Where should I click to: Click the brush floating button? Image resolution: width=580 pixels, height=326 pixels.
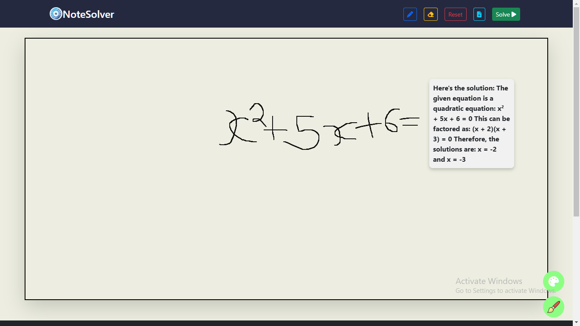(554, 307)
